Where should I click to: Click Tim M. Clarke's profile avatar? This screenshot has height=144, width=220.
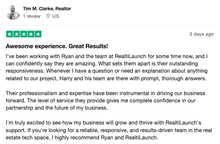(13, 13)
